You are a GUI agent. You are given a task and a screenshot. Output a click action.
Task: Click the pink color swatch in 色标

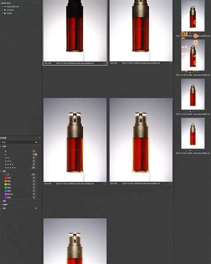5,194
